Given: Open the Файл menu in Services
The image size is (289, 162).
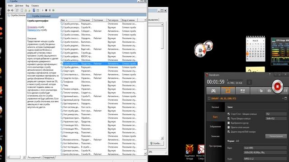Looking at the screenshot, I should pyautogui.click(x=10, y=6).
